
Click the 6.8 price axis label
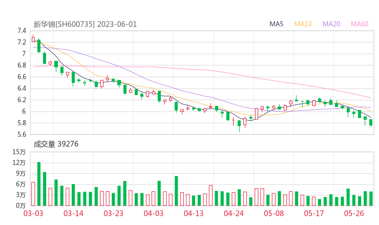pos(22,65)
